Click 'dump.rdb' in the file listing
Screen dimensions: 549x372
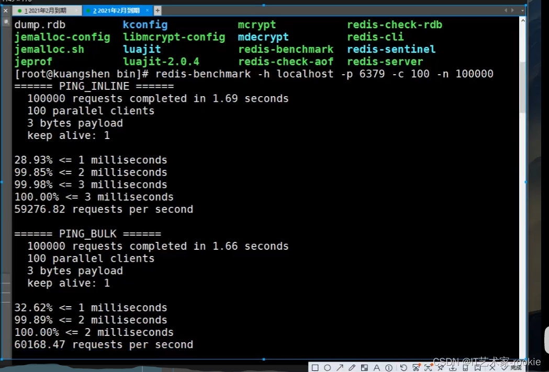coord(40,25)
